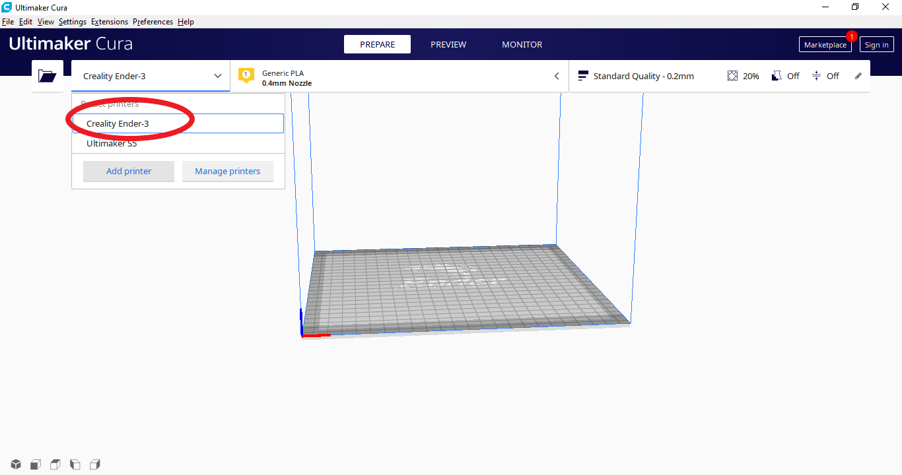Open the Extensions menu
This screenshot has height=475, width=902.
point(110,22)
